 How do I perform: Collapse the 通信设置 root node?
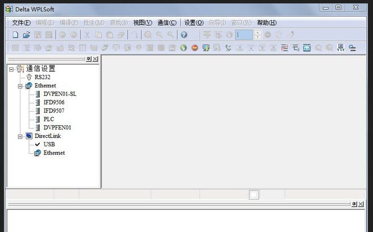[11, 69]
